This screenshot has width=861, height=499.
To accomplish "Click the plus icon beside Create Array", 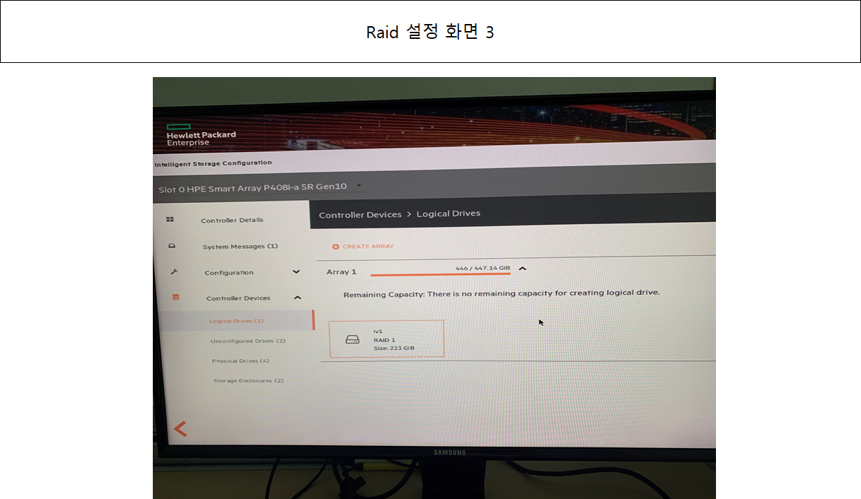I will pyautogui.click(x=335, y=247).
